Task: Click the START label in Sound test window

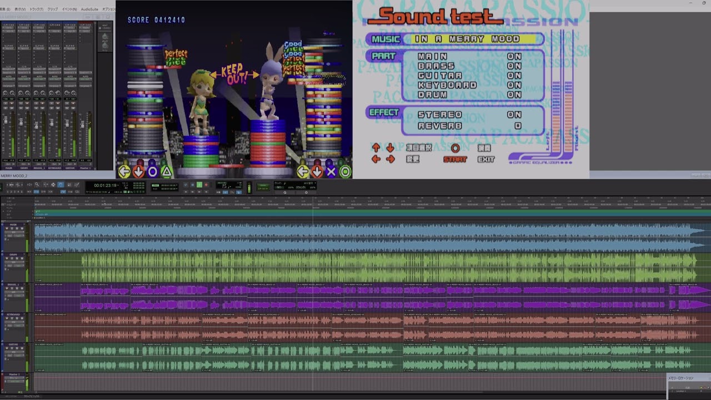Action: coord(455,159)
